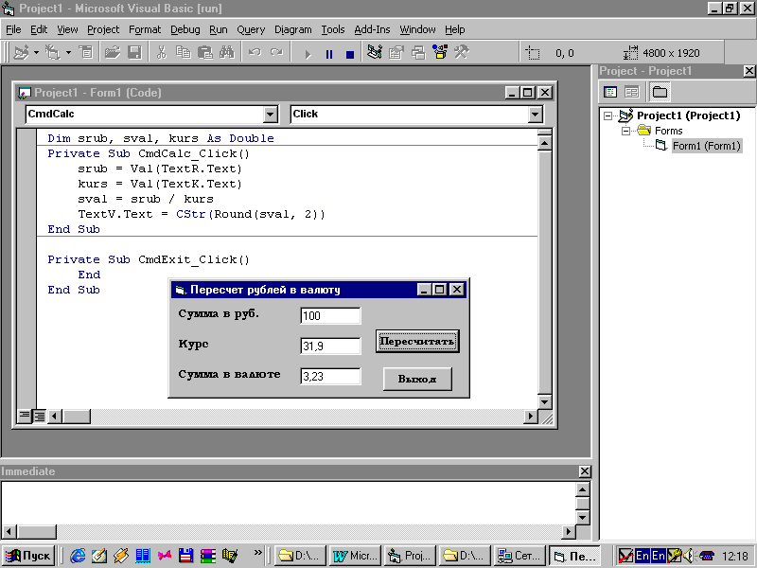
Task: Click the Redo arrow icon
Action: pyautogui.click(x=276, y=52)
